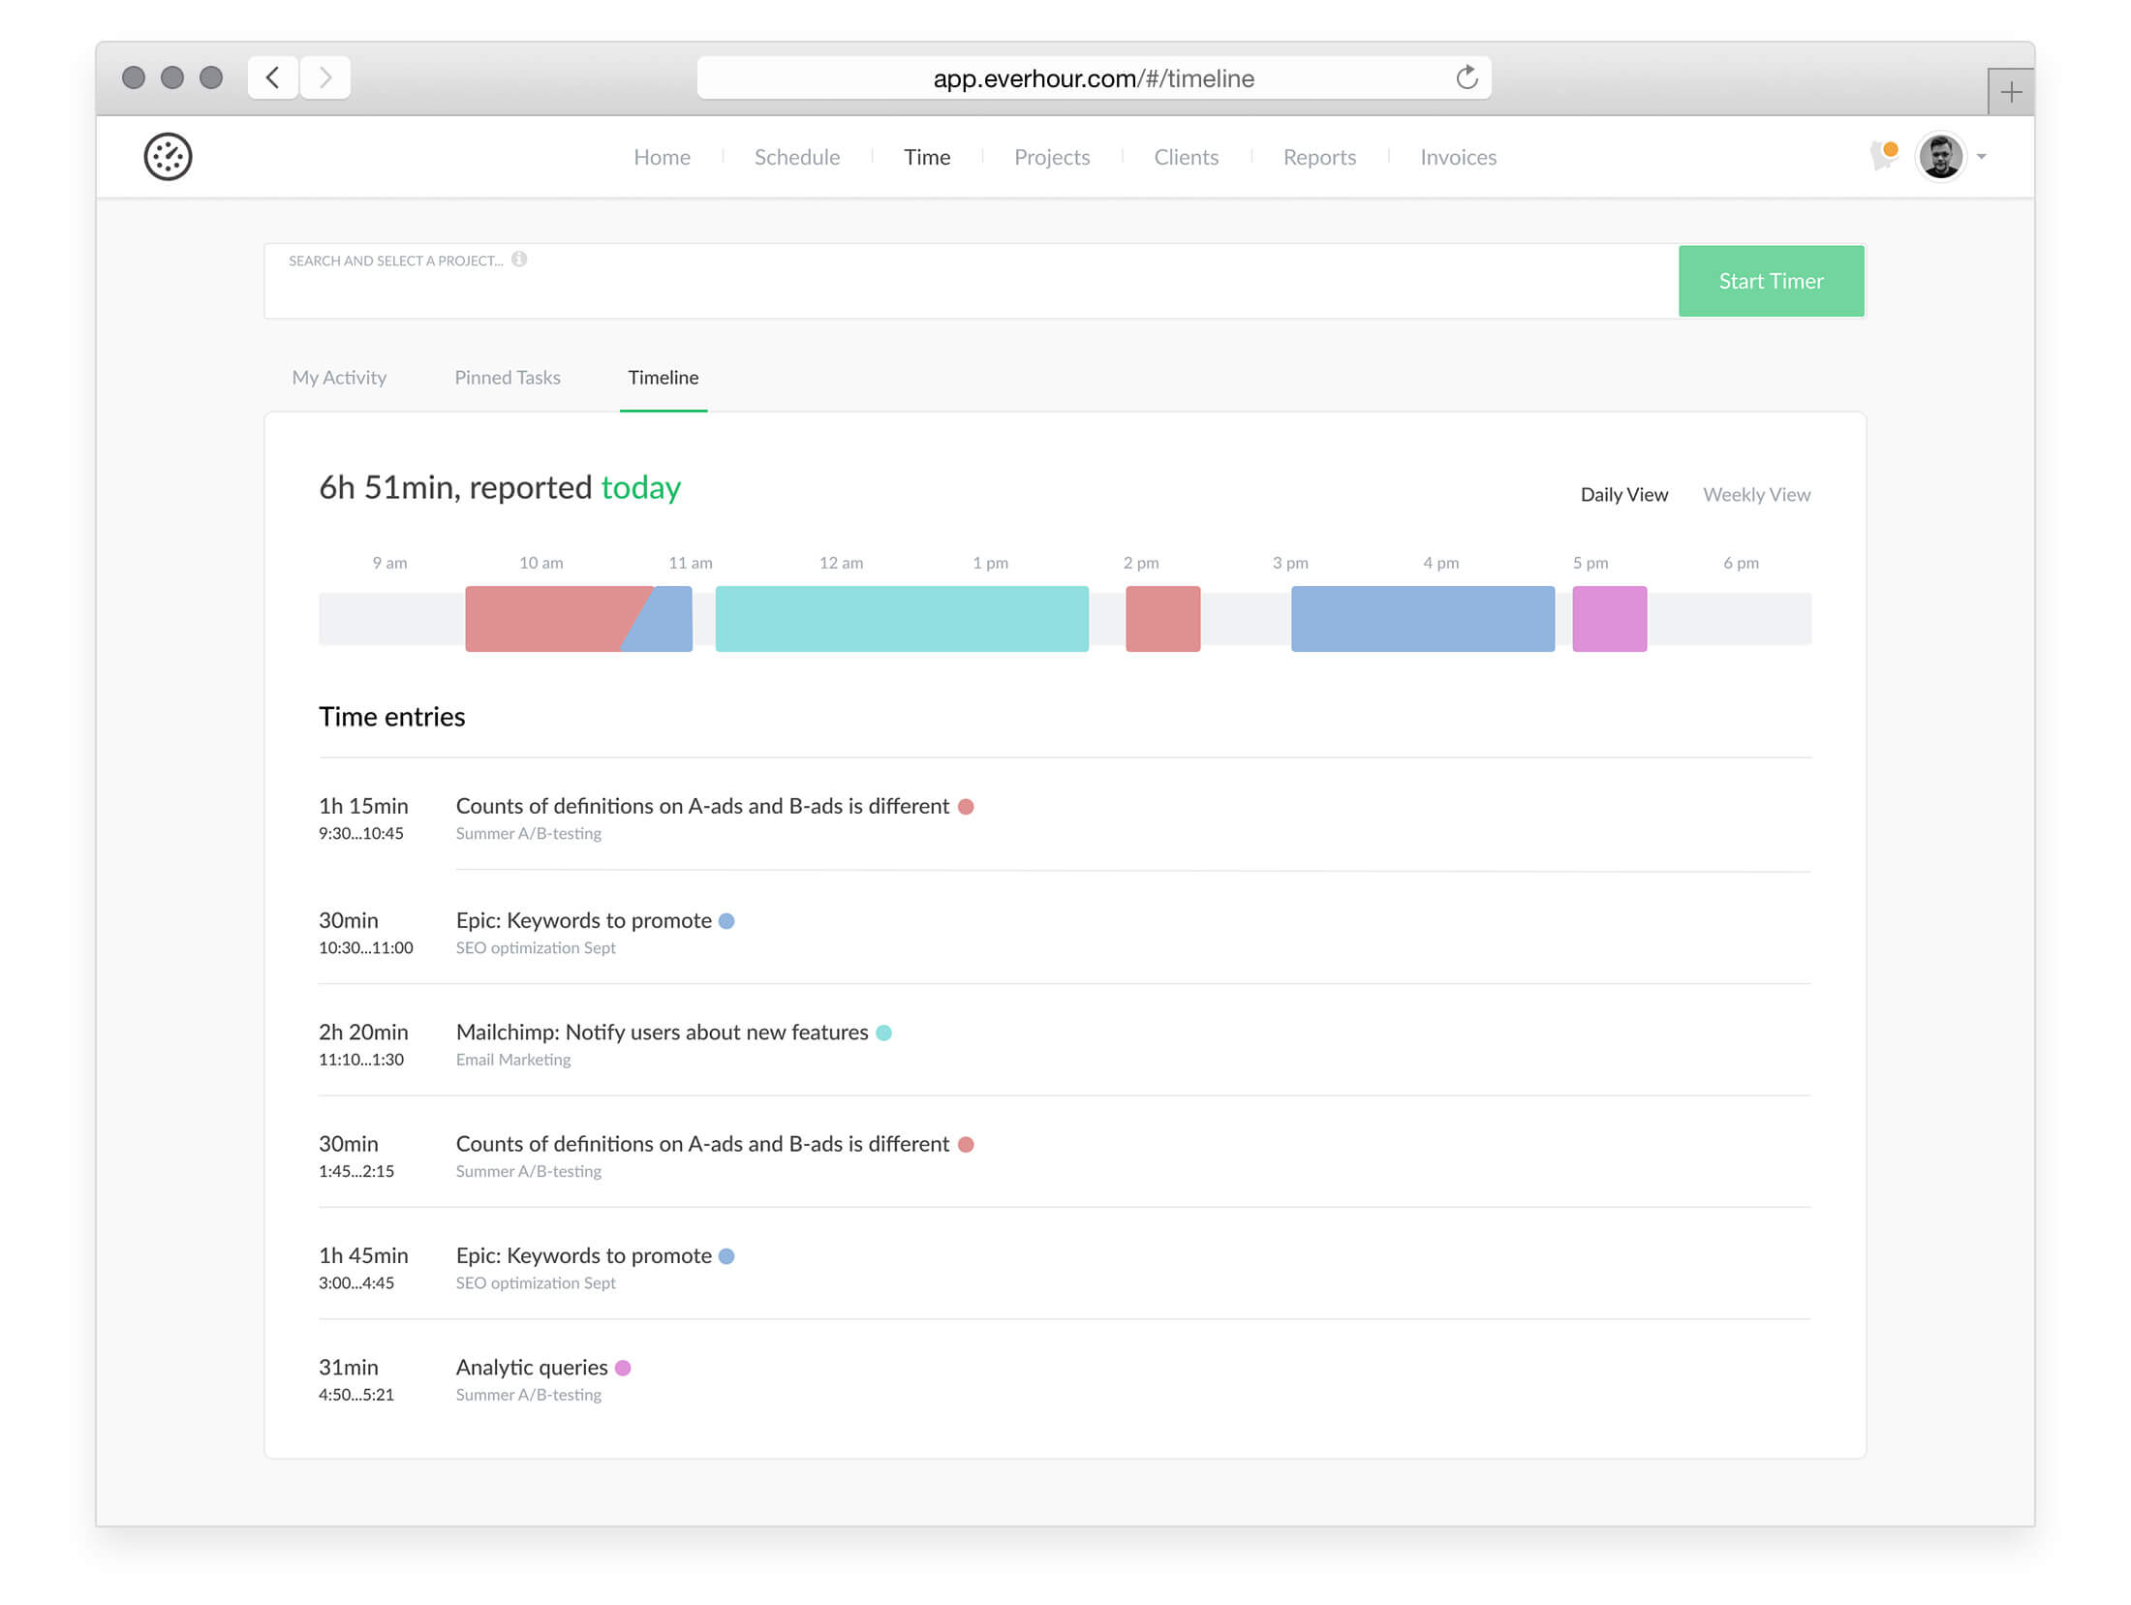Click the browser address bar
This screenshot has width=2131, height=1605.
click(1094, 77)
